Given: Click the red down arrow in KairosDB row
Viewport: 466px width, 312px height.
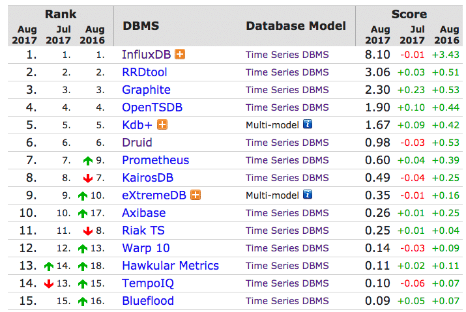Looking at the screenshot, I should click(x=88, y=178).
